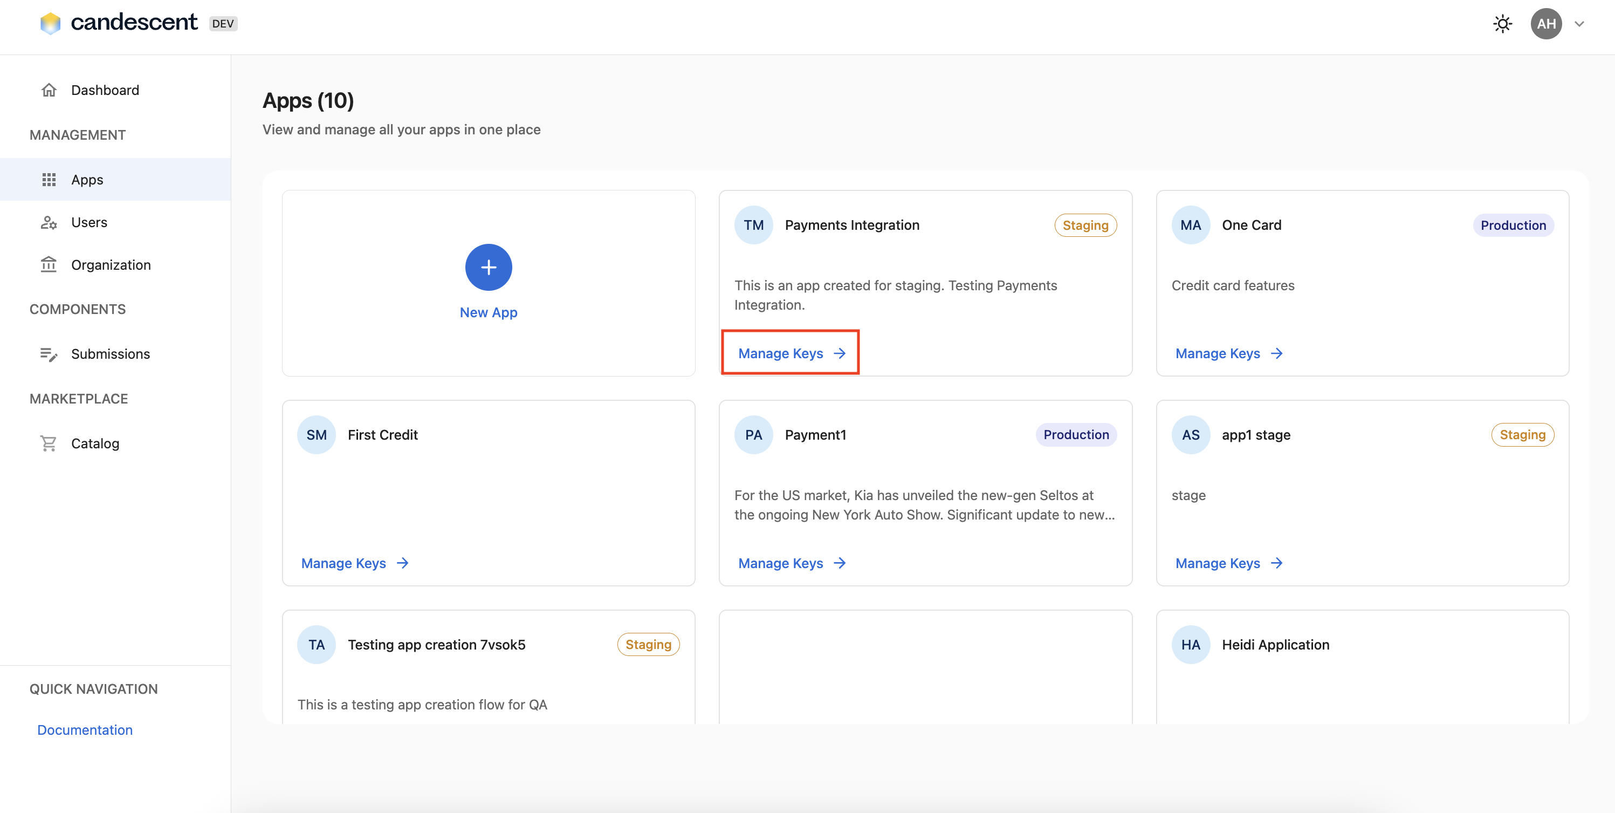Open the Catalog cart icon
Viewport: 1615px width, 813px height.
pos(49,443)
